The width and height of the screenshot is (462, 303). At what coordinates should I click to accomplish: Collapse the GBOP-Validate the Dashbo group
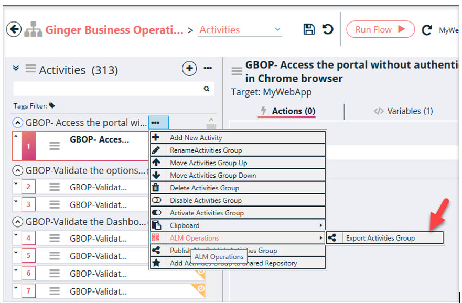coord(18,221)
